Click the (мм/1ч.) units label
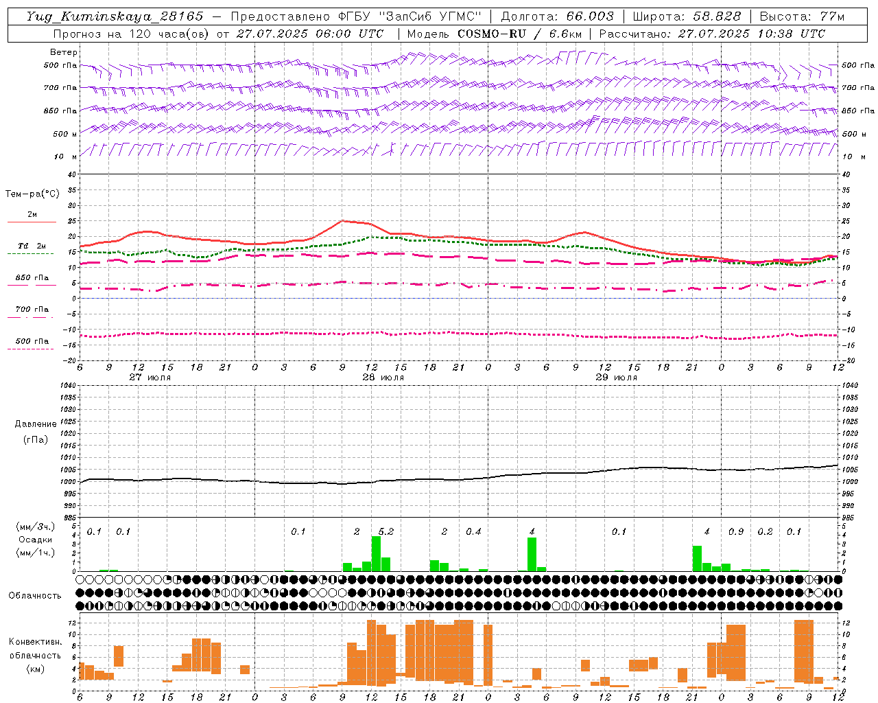The height and width of the screenshot is (703, 878). pos(35,553)
